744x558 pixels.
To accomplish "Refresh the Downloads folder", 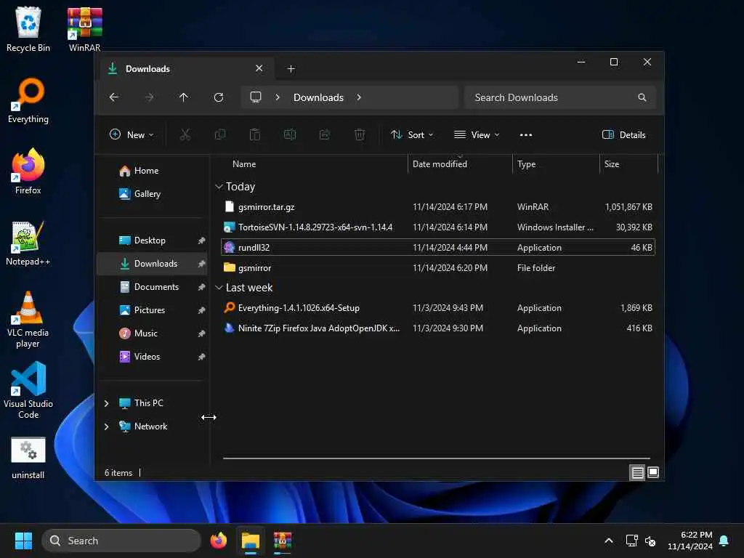I will pyautogui.click(x=219, y=97).
